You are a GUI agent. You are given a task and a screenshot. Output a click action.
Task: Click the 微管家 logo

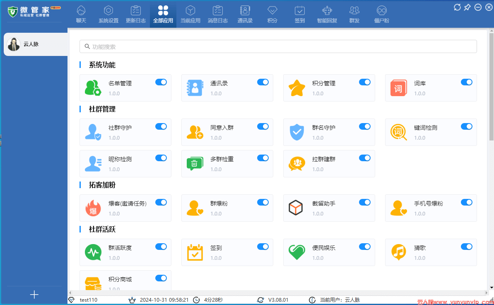tap(34, 11)
